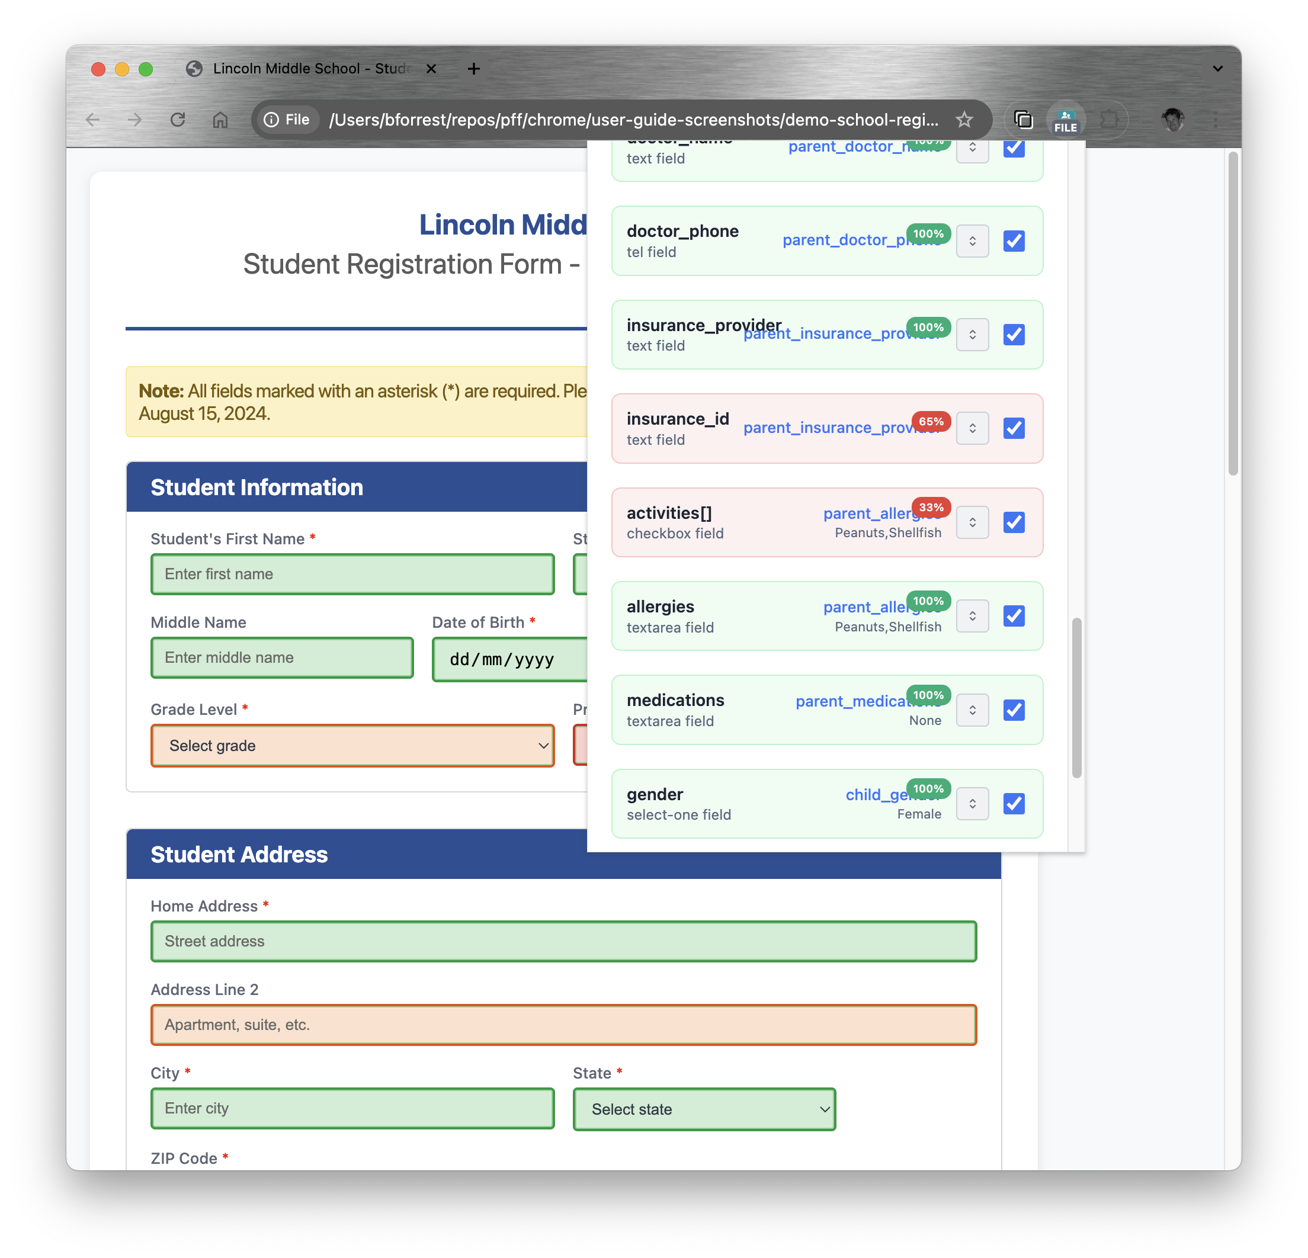Open the Select state dropdown
Screen dimensions: 1308x1258
704,1109
